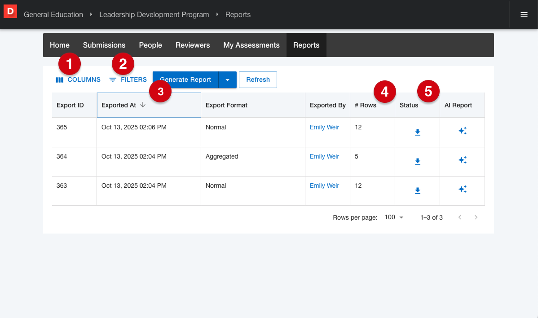Open Emily Weir link in row 364
This screenshot has width=538, height=318.
pyautogui.click(x=324, y=156)
